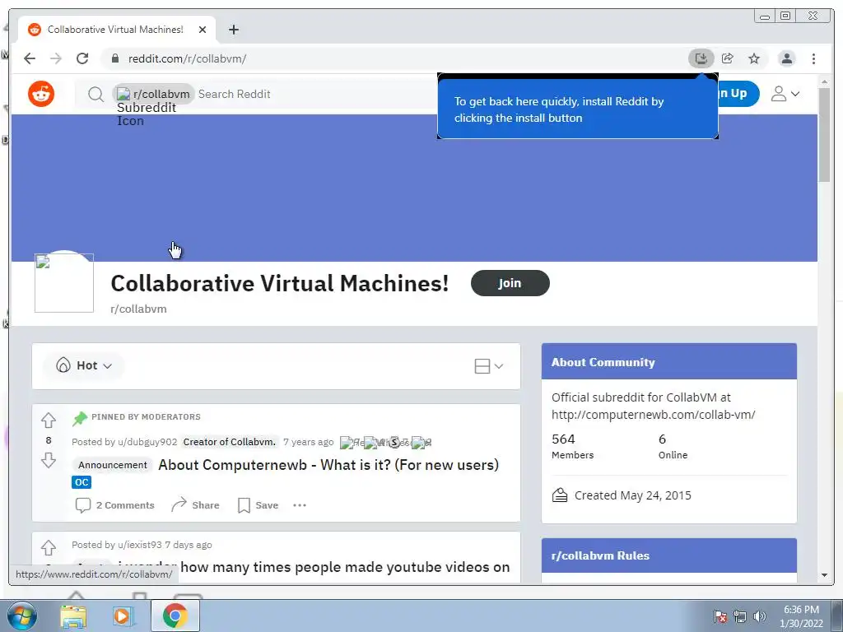Click Created May 24, 2015 text
Viewport: 843px width, 632px height.
[633, 495]
